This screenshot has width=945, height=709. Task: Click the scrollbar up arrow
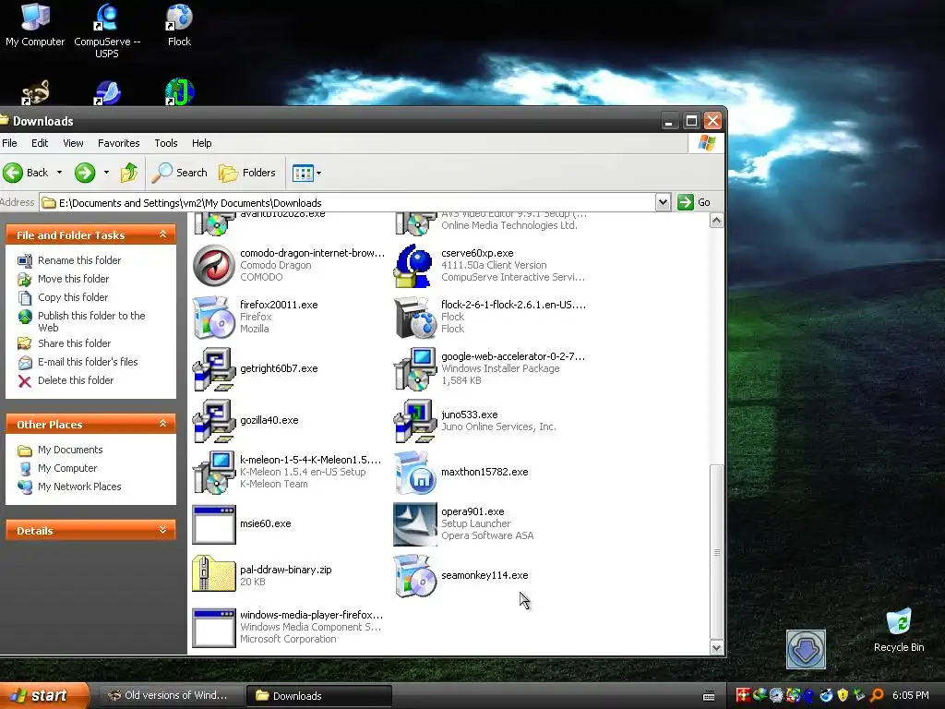(x=716, y=221)
